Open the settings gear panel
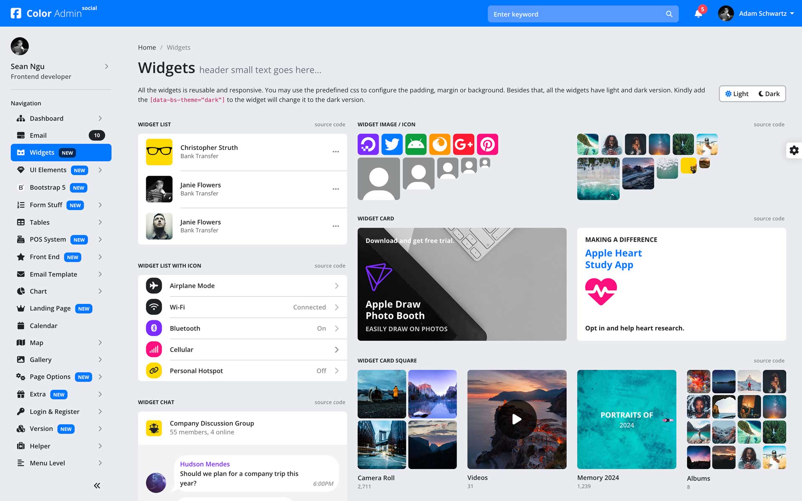 794,150
